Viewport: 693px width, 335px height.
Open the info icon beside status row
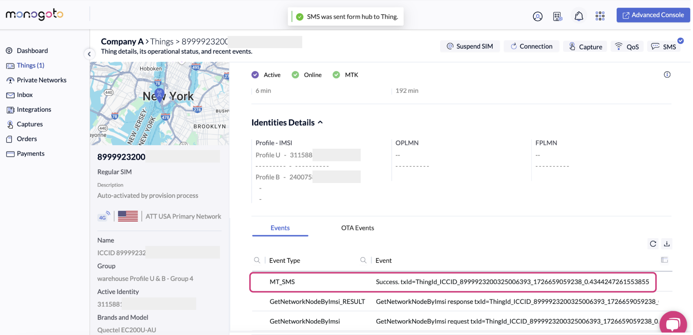[667, 75]
